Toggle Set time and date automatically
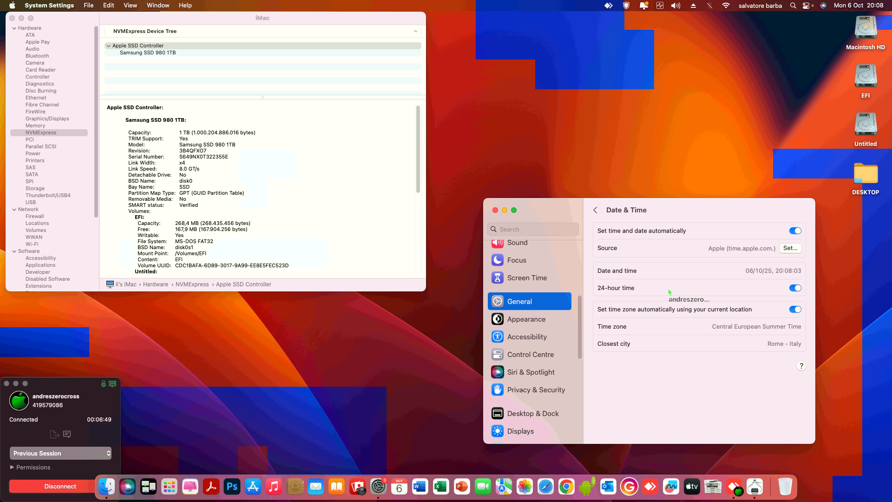The height and width of the screenshot is (502, 892). coord(795,231)
